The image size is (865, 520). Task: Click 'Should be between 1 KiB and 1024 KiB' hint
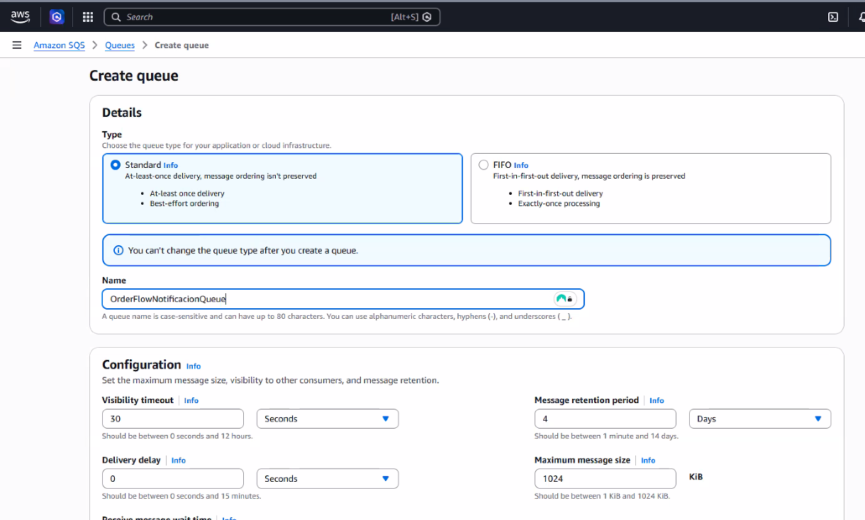(x=602, y=496)
